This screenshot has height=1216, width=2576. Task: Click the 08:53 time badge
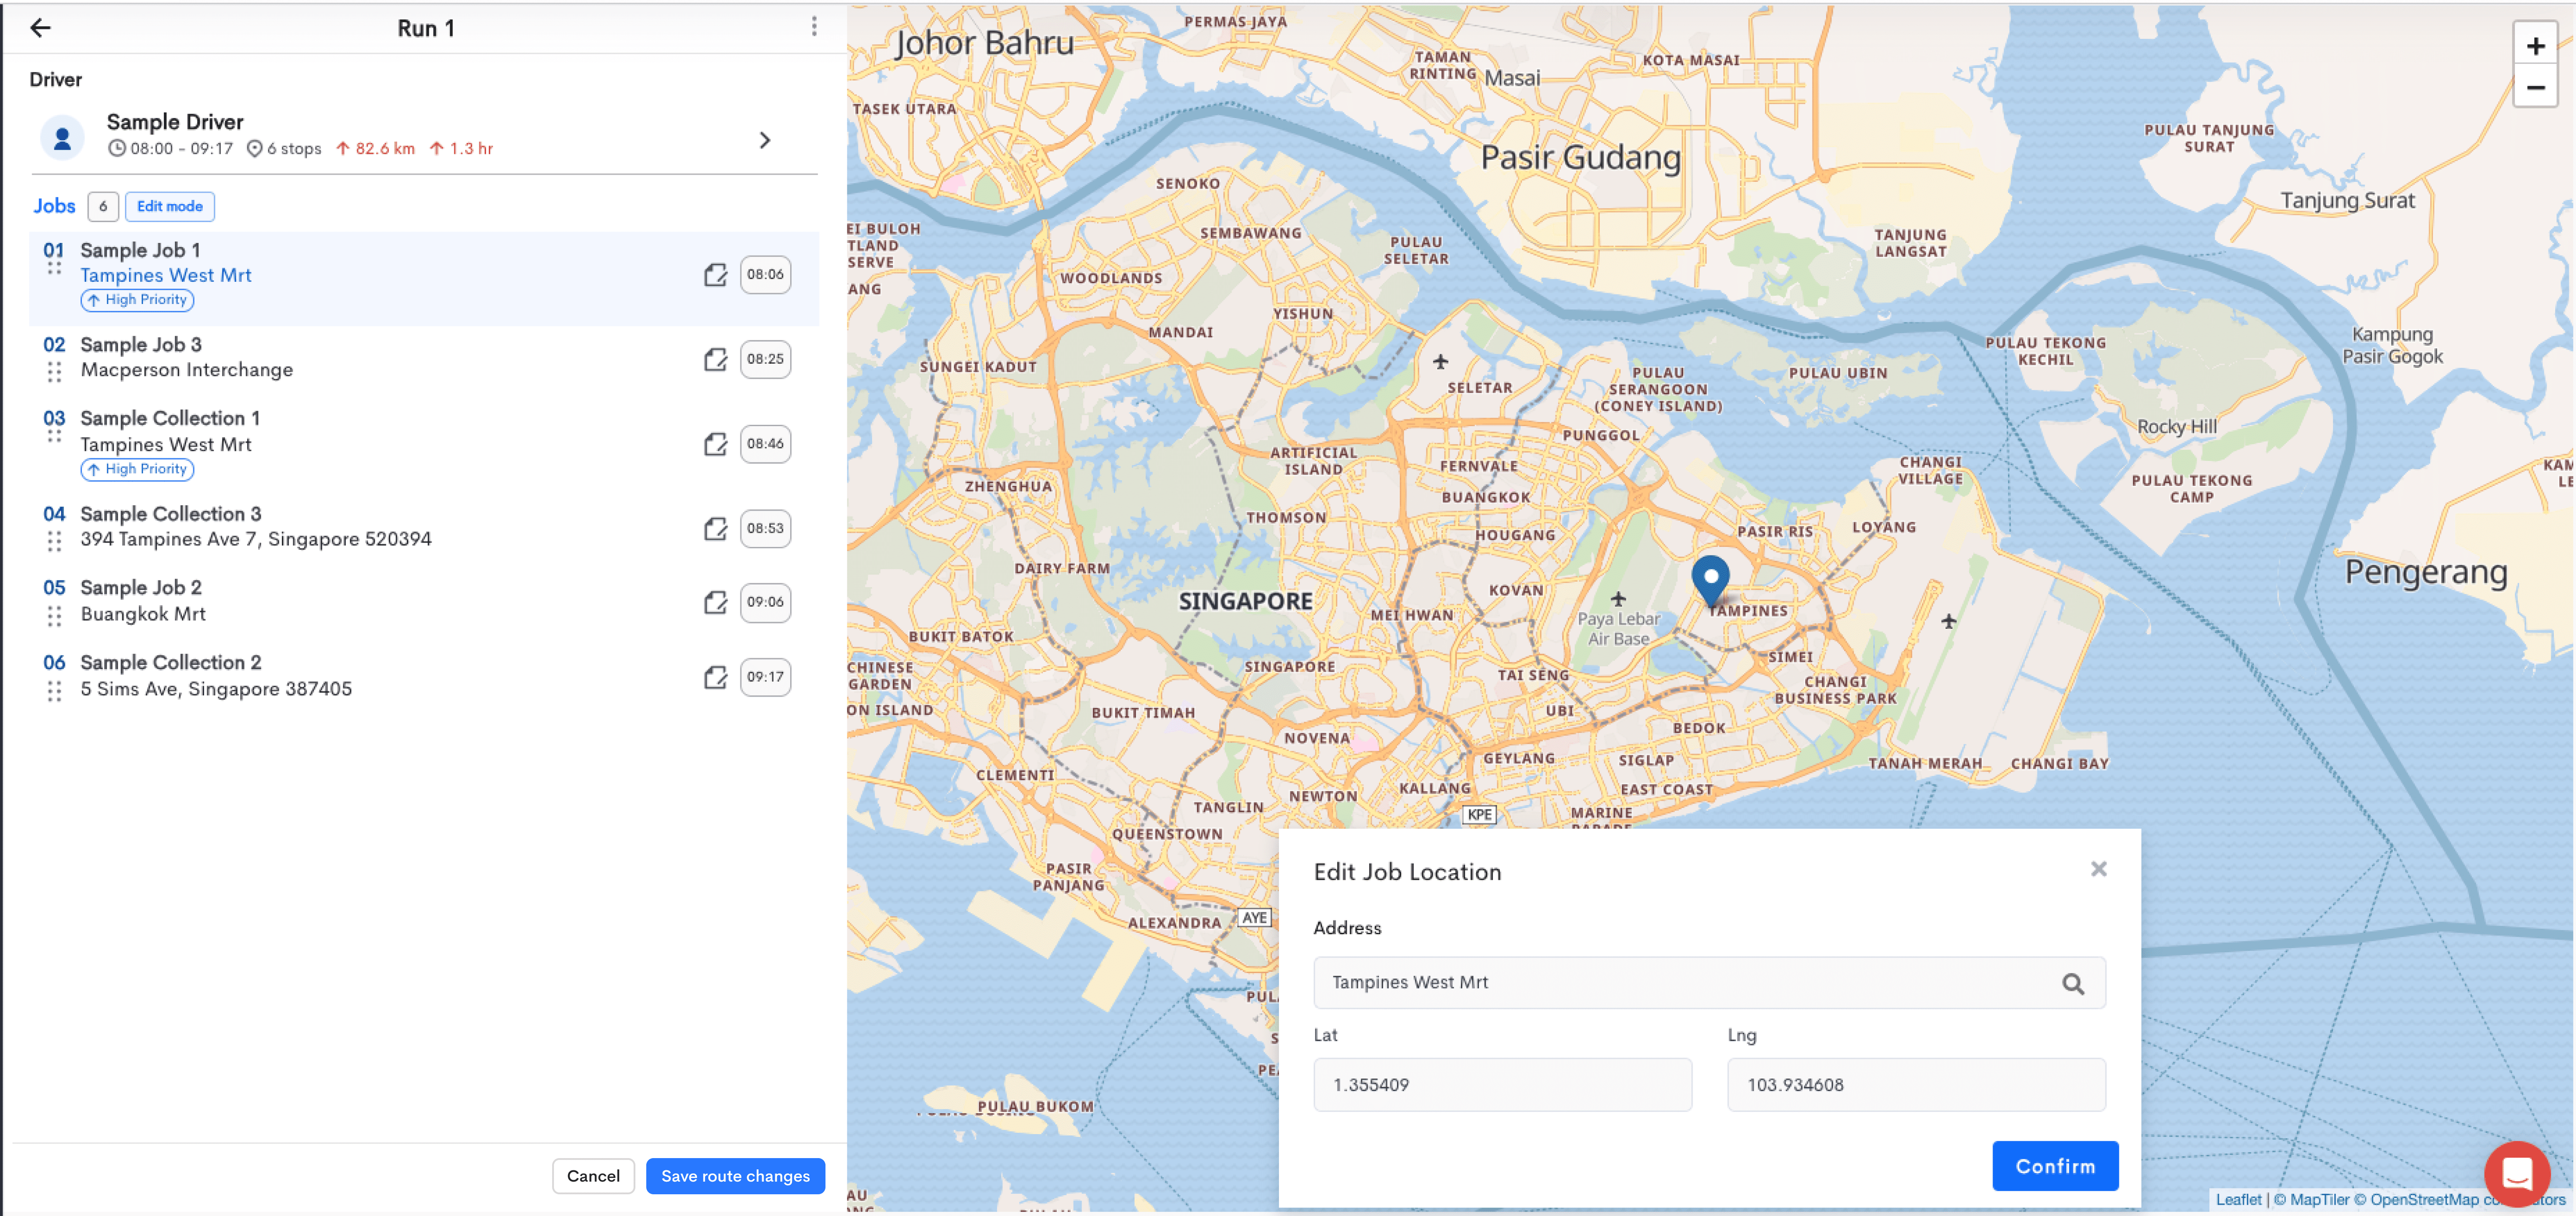point(765,528)
